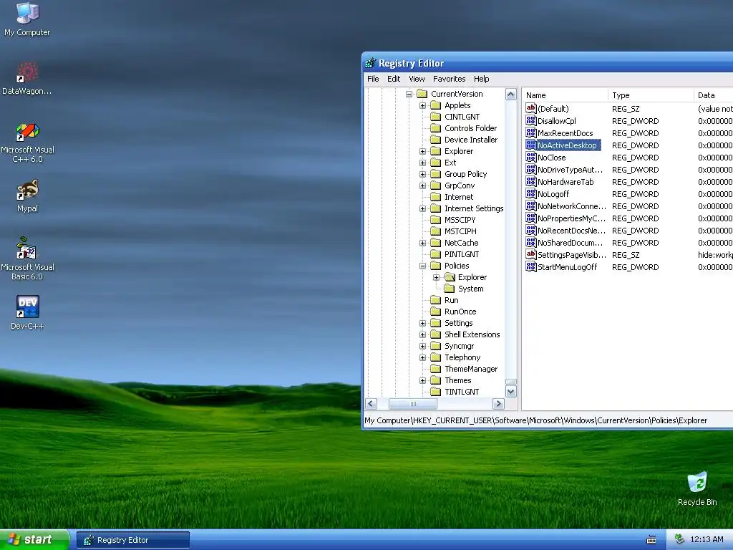Select the RunOnce key in tree
733x550 pixels.
pos(460,312)
